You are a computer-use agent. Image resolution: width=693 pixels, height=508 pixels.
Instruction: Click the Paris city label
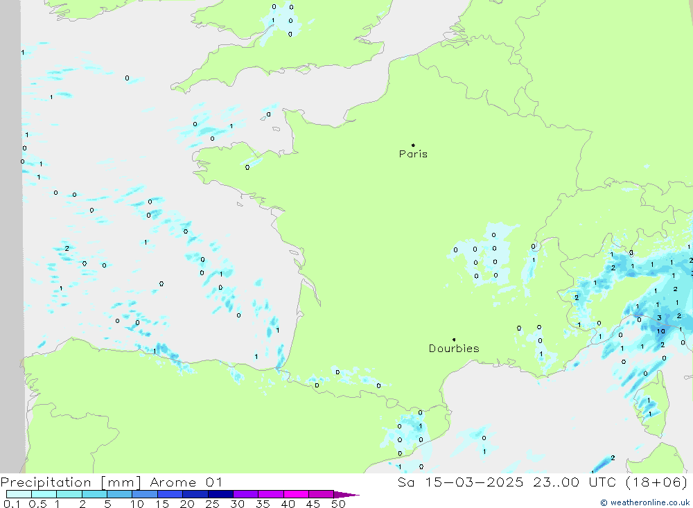click(x=413, y=154)
